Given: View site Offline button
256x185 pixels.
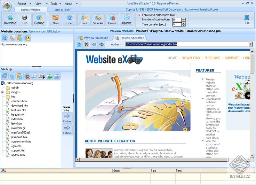Looking at the screenshot, I should [x=67, y=130].
